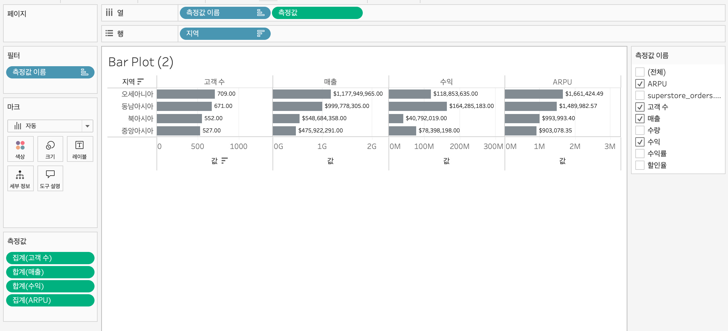Image resolution: width=728 pixels, height=331 pixels.
Task: Open the 레이블 (Label) mark card
Action: pos(80,149)
